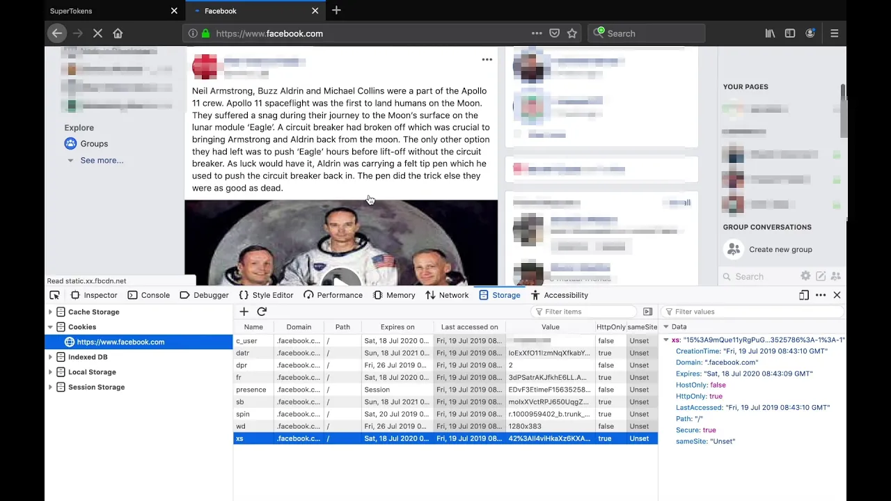Select the spin cookie row
The width and height of the screenshot is (891, 501).
(x=445, y=414)
